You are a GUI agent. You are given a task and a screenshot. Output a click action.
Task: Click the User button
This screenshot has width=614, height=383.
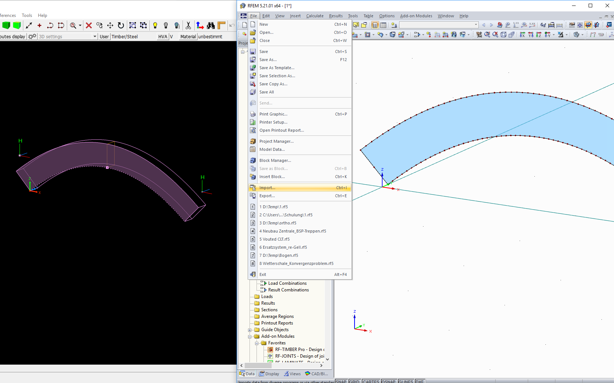(104, 36)
